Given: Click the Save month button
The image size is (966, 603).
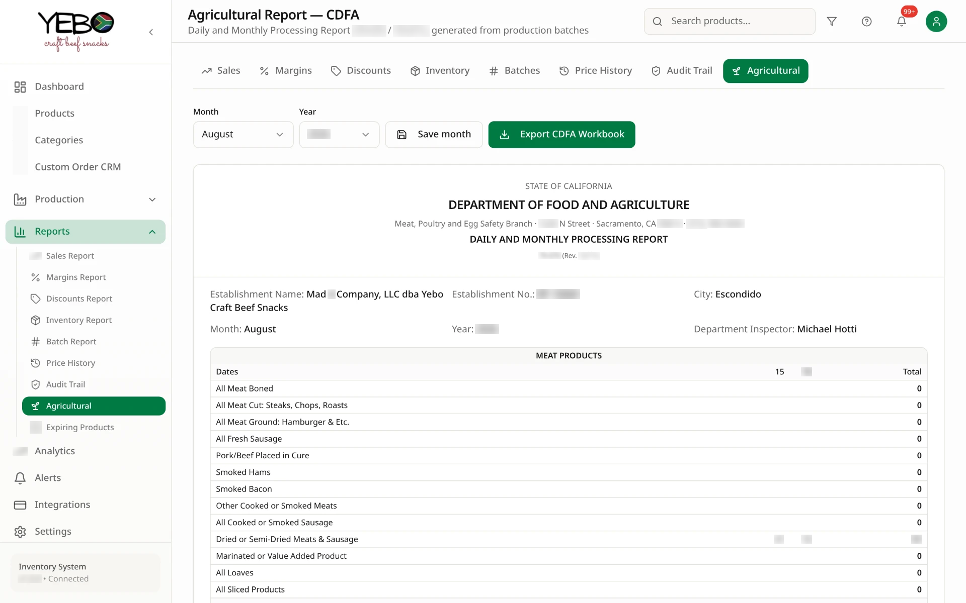Looking at the screenshot, I should [434, 135].
